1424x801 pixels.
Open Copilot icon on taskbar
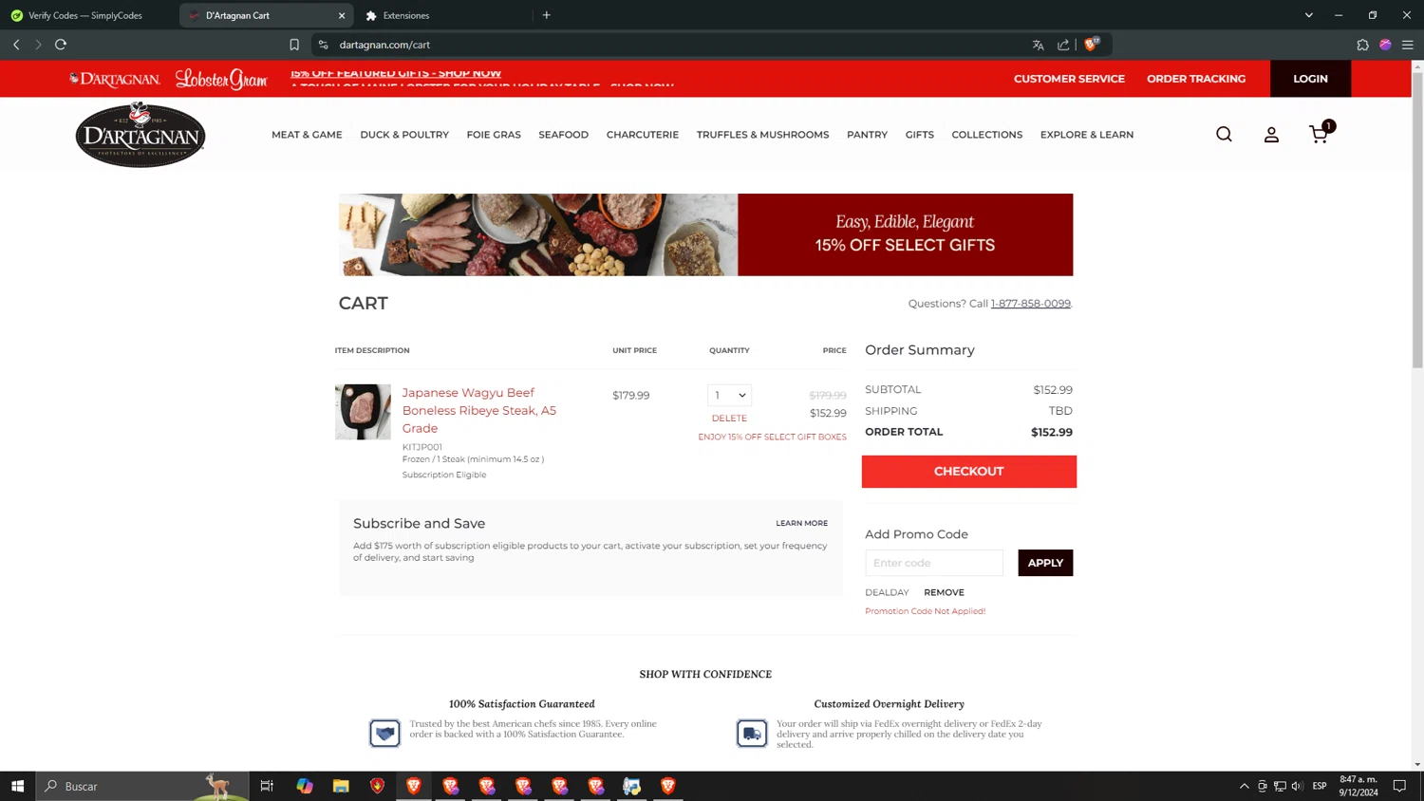click(x=305, y=786)
